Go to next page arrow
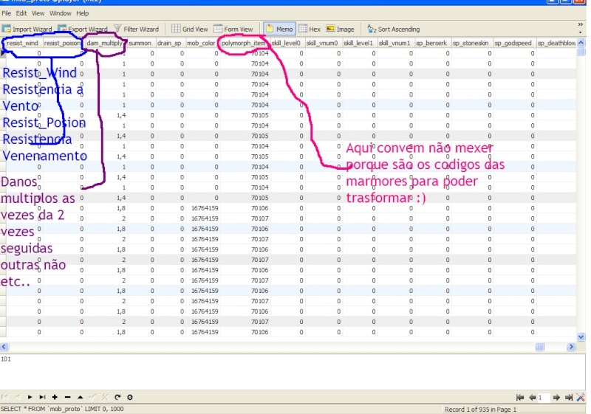Image resolution: width=591 pixels, height=414 pixels. [x=556, y=398]
